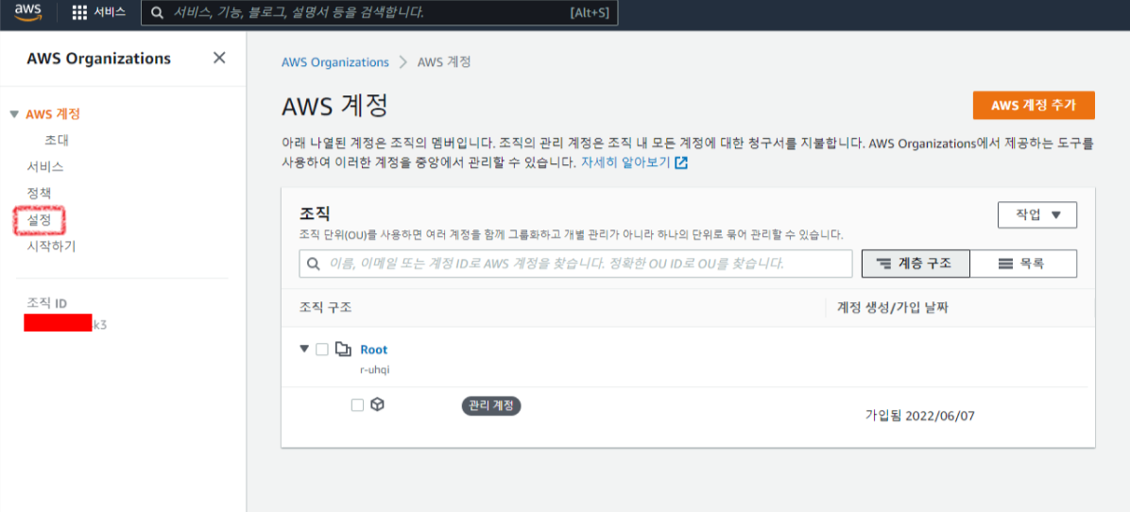
Task: Click the Root organizational unit folder icon
Action: [343, 350]
